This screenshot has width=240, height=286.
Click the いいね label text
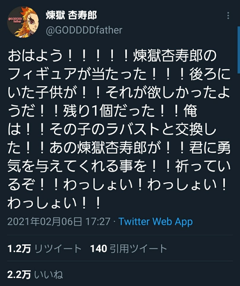(x=49, y=275)
